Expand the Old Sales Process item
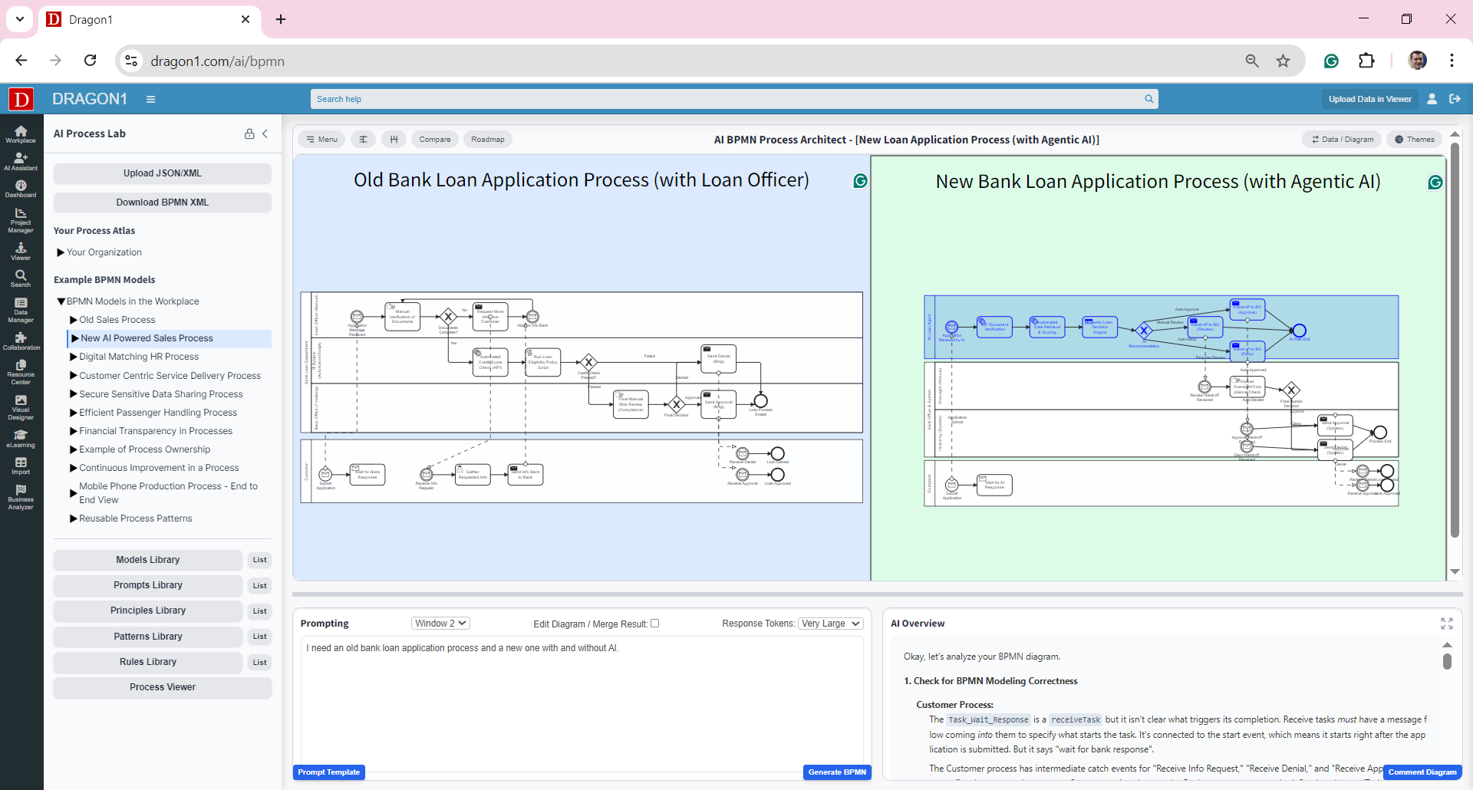This screenshot has height=790, width=1473. pos(74,320)
